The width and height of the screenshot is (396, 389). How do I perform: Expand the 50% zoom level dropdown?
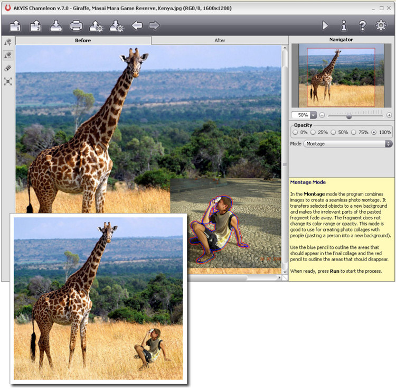313,115
